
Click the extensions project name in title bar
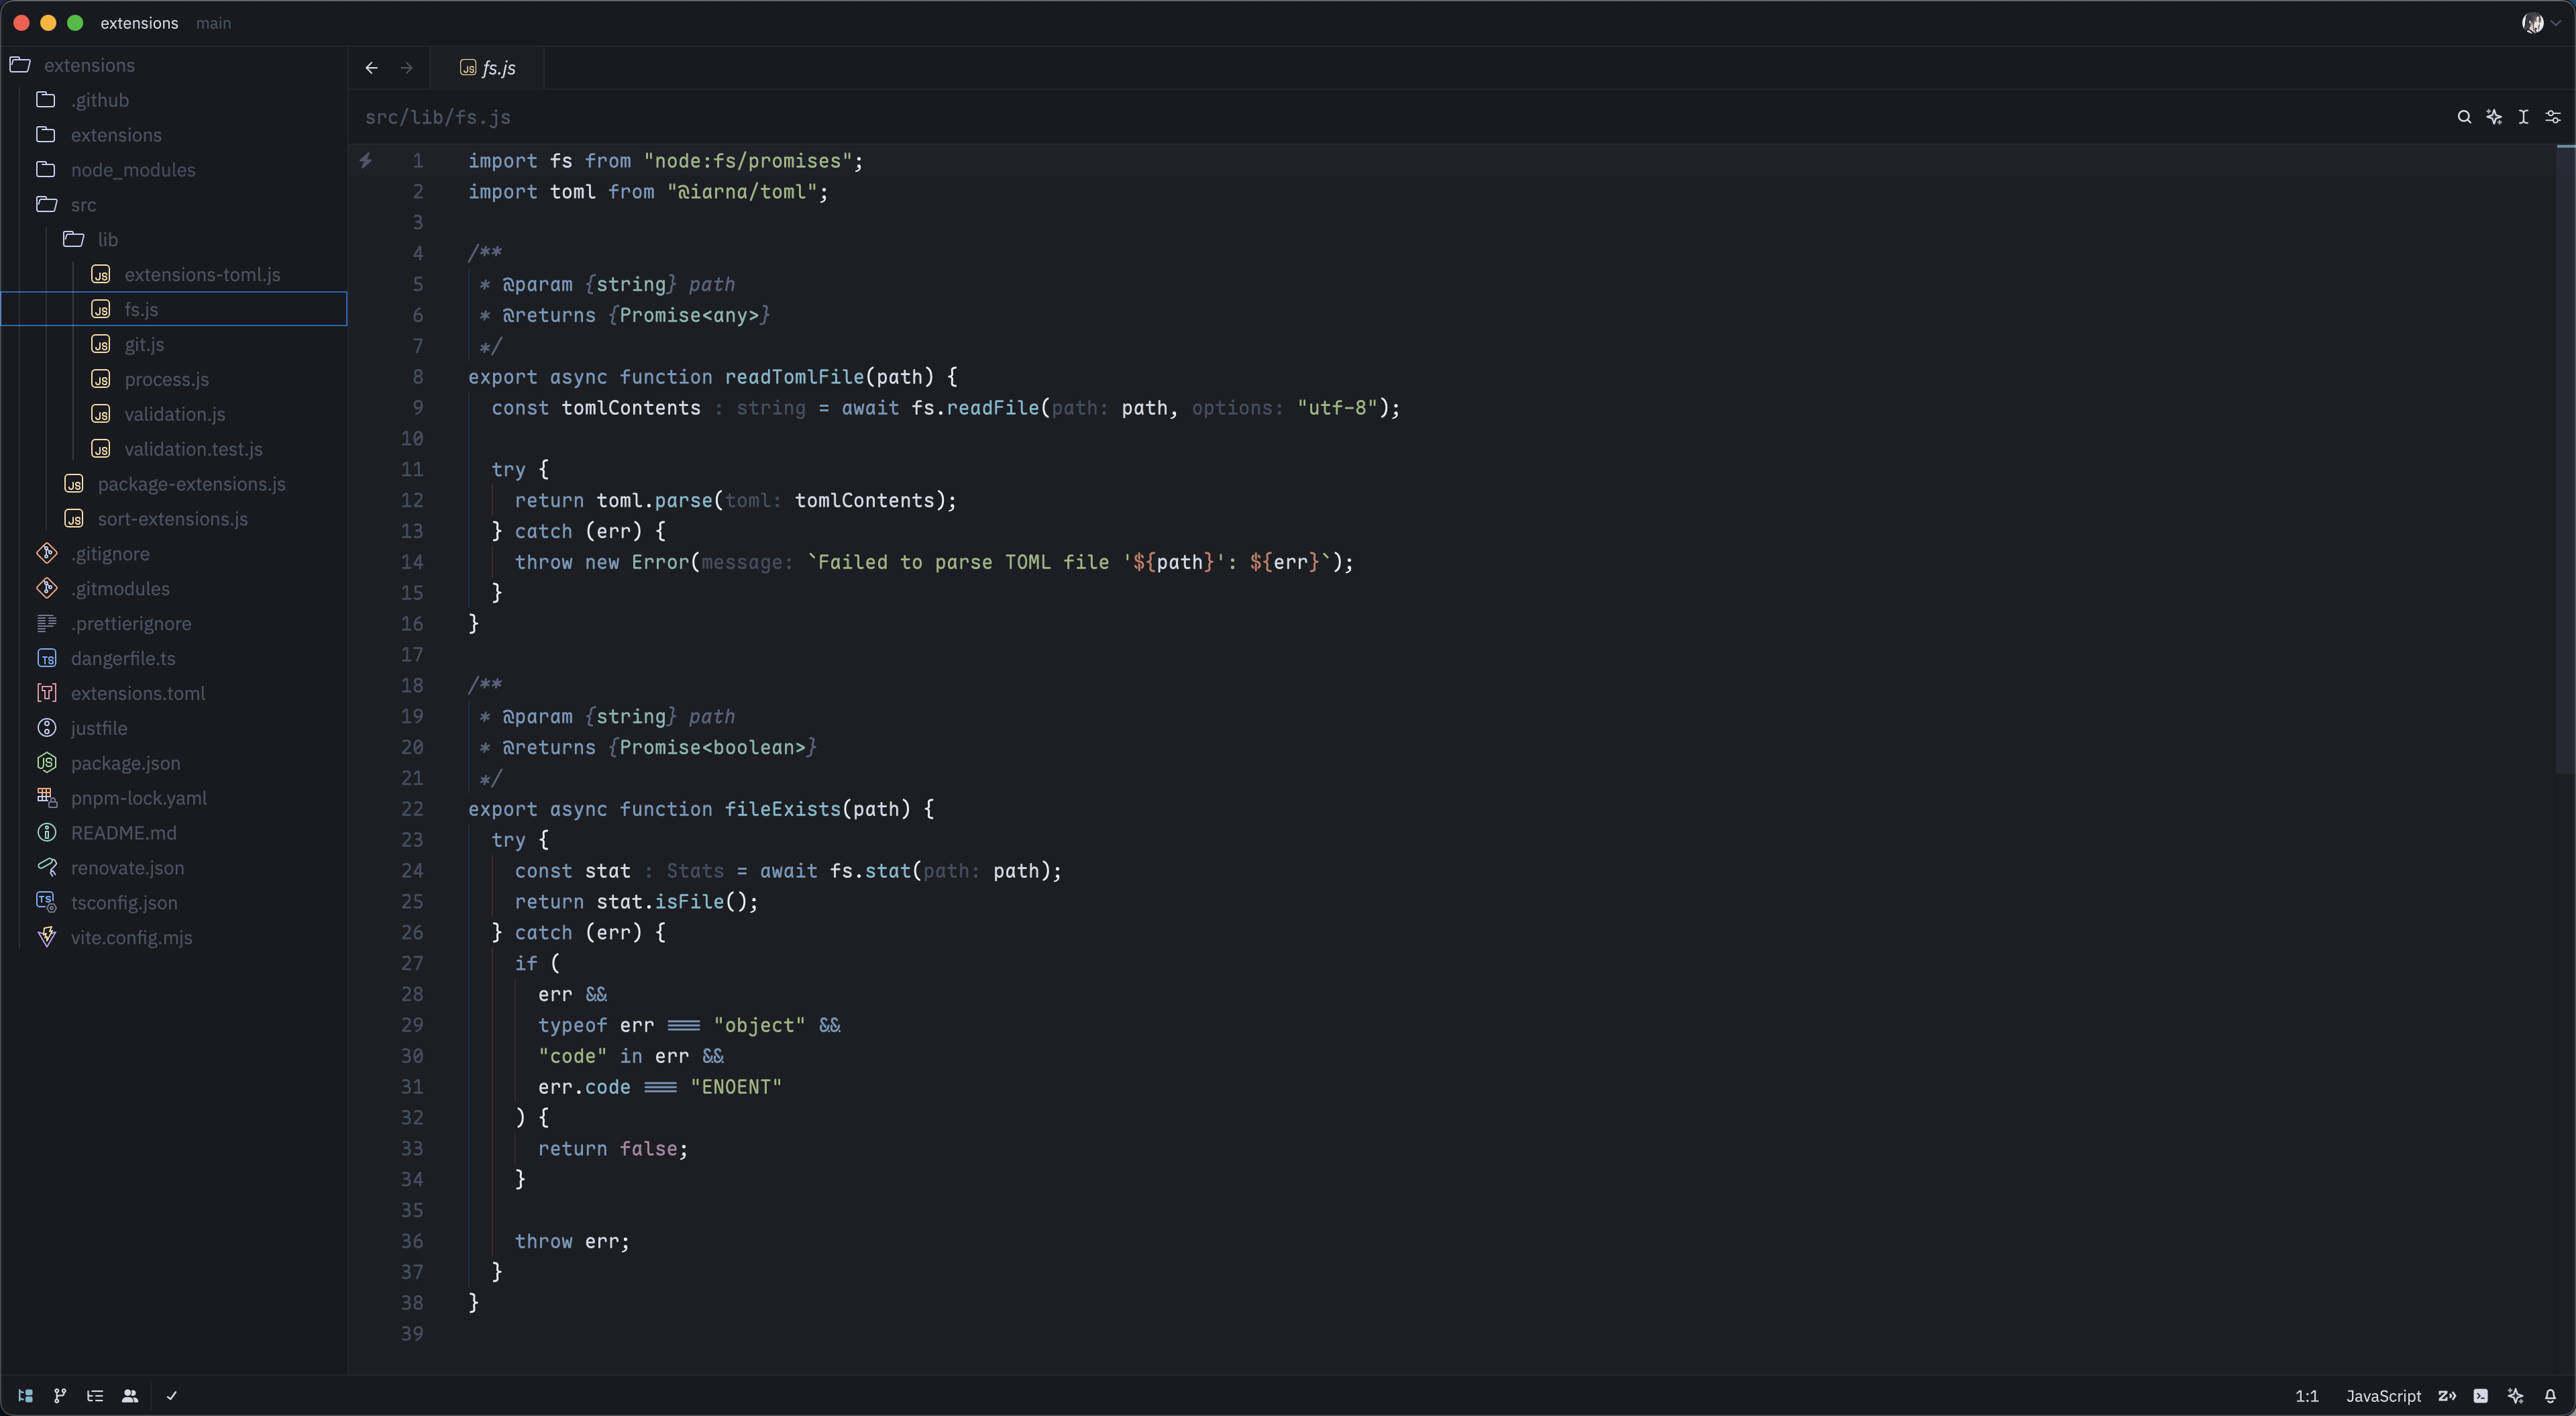[139, 23]
